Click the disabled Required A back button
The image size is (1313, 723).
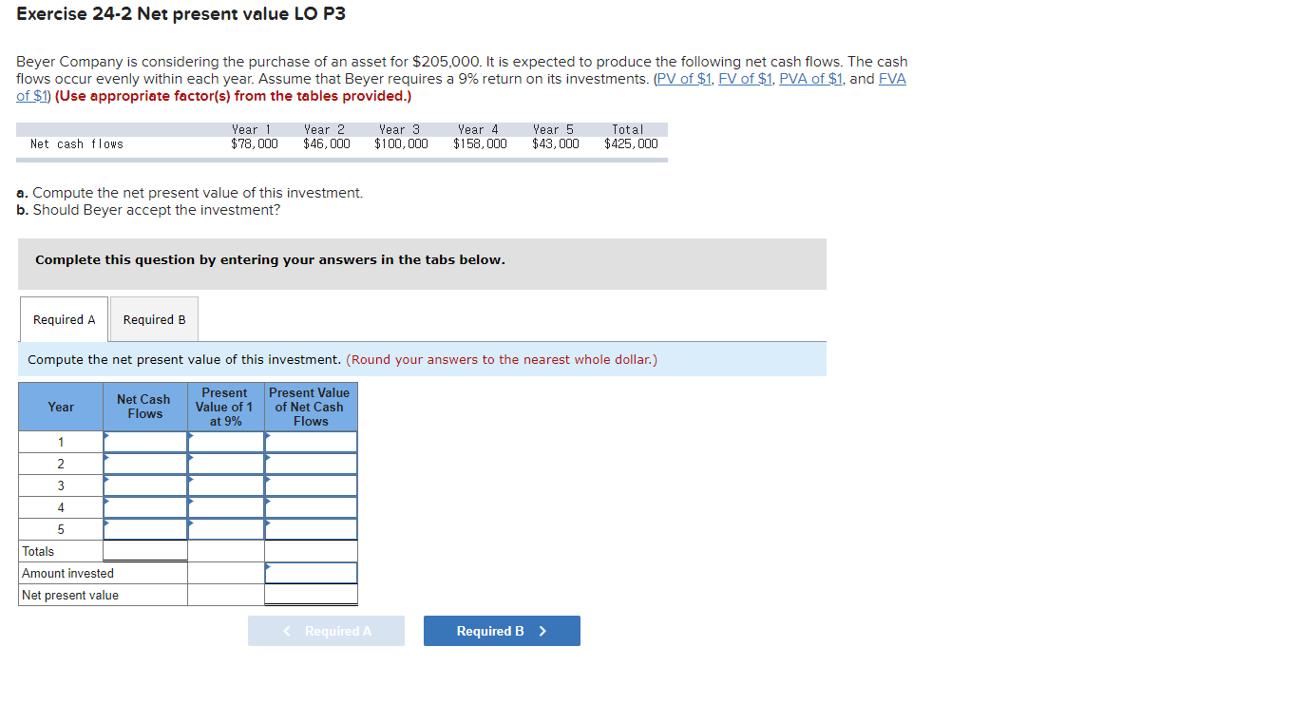point(326,631)
